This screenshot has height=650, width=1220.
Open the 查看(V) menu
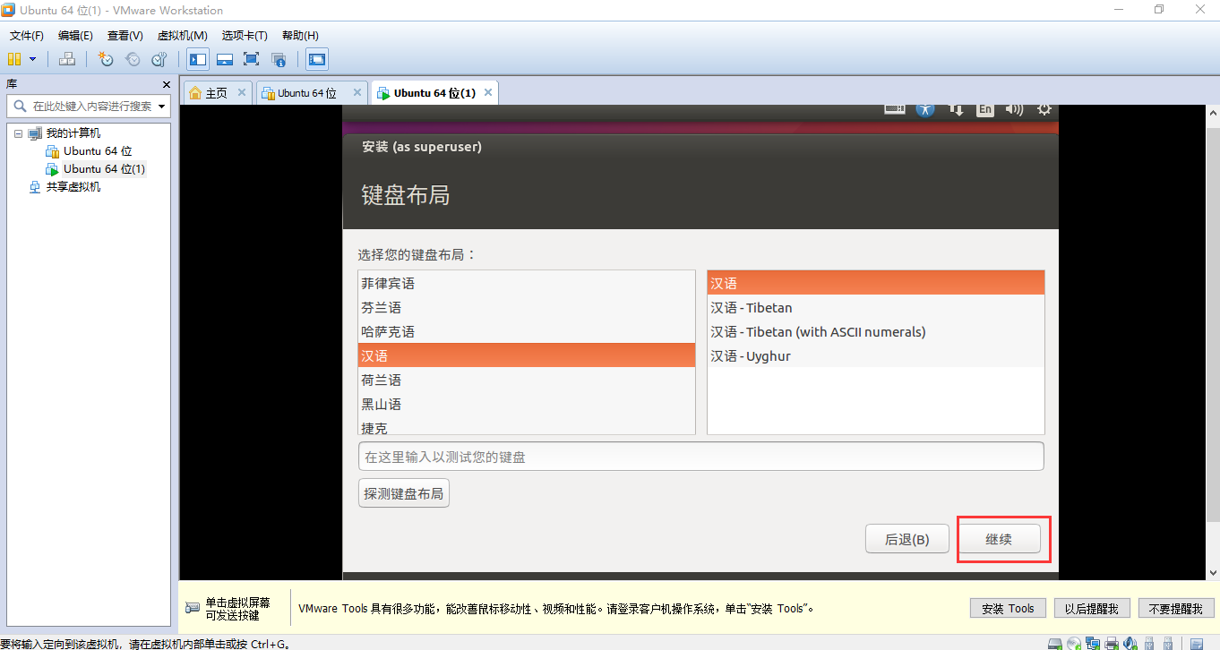point(125,36)
